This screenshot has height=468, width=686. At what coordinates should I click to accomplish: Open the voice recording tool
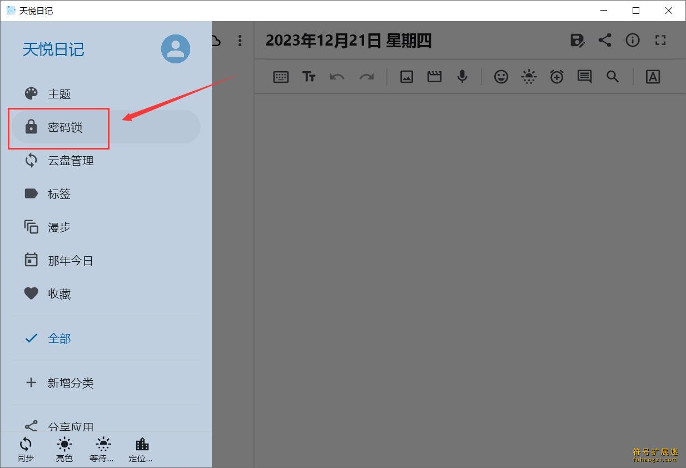click(462, 77)
